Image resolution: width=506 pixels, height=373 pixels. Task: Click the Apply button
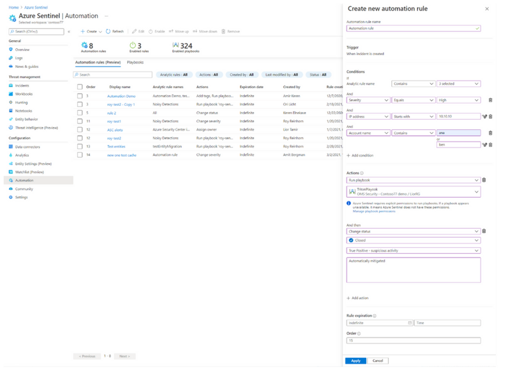[x=356, y=361]
